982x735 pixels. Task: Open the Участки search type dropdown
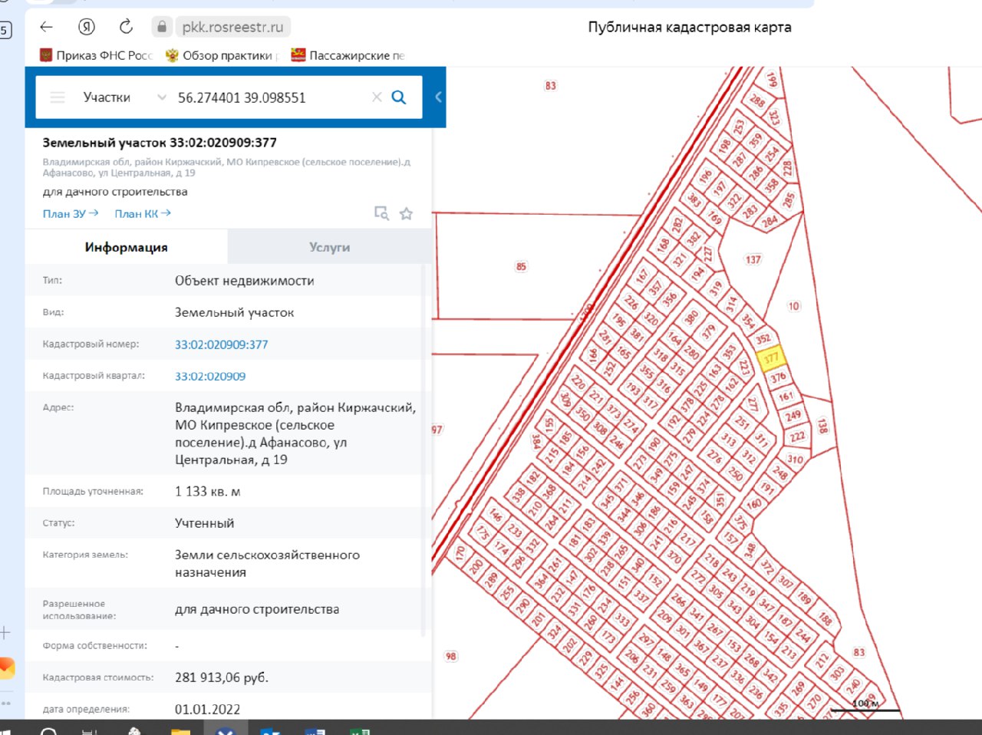pyautogui.click(x=123, y=97)
